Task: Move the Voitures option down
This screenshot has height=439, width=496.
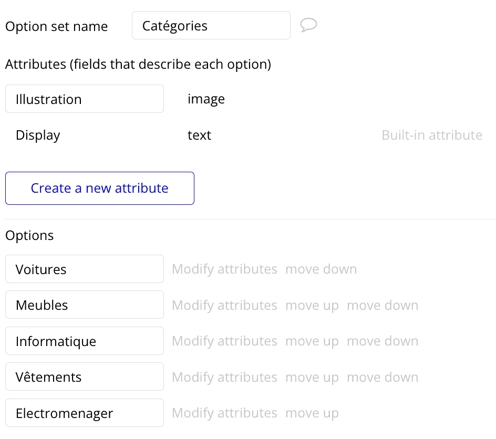Action: pos(321,269)
